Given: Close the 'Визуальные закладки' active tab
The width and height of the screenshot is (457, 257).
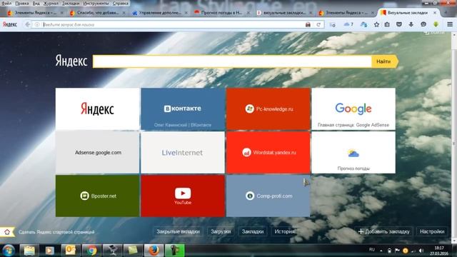Looking at the screenshot, I should tap(435, 13).
